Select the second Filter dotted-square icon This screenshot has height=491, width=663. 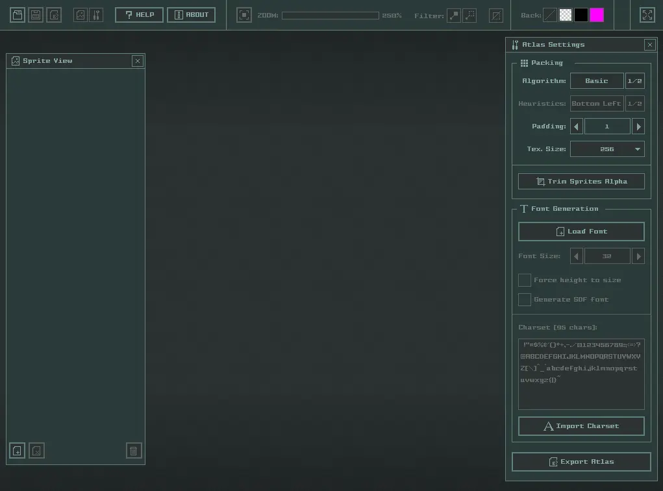[469, 16]
